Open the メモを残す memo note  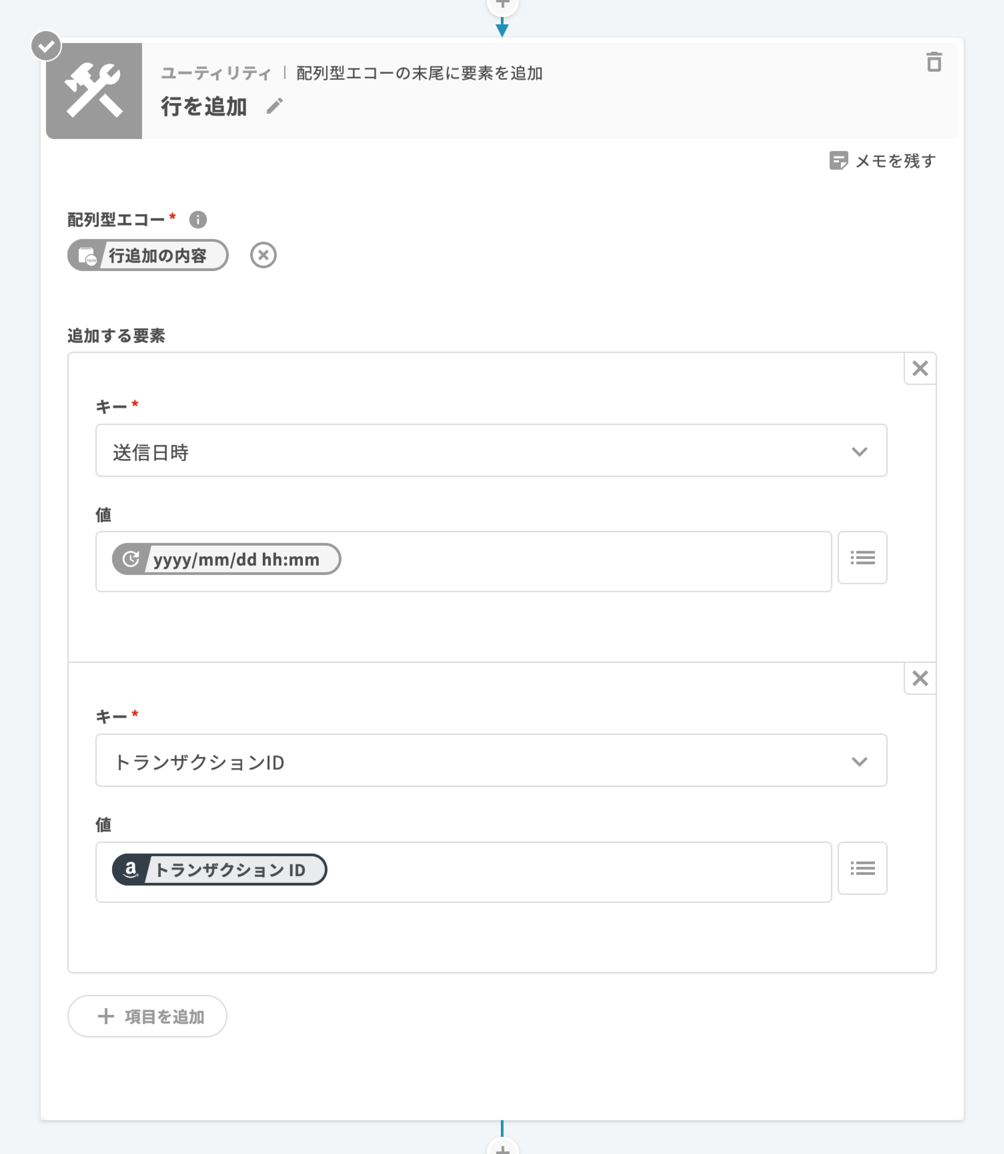pyautogui.click(x=882, y=161)
